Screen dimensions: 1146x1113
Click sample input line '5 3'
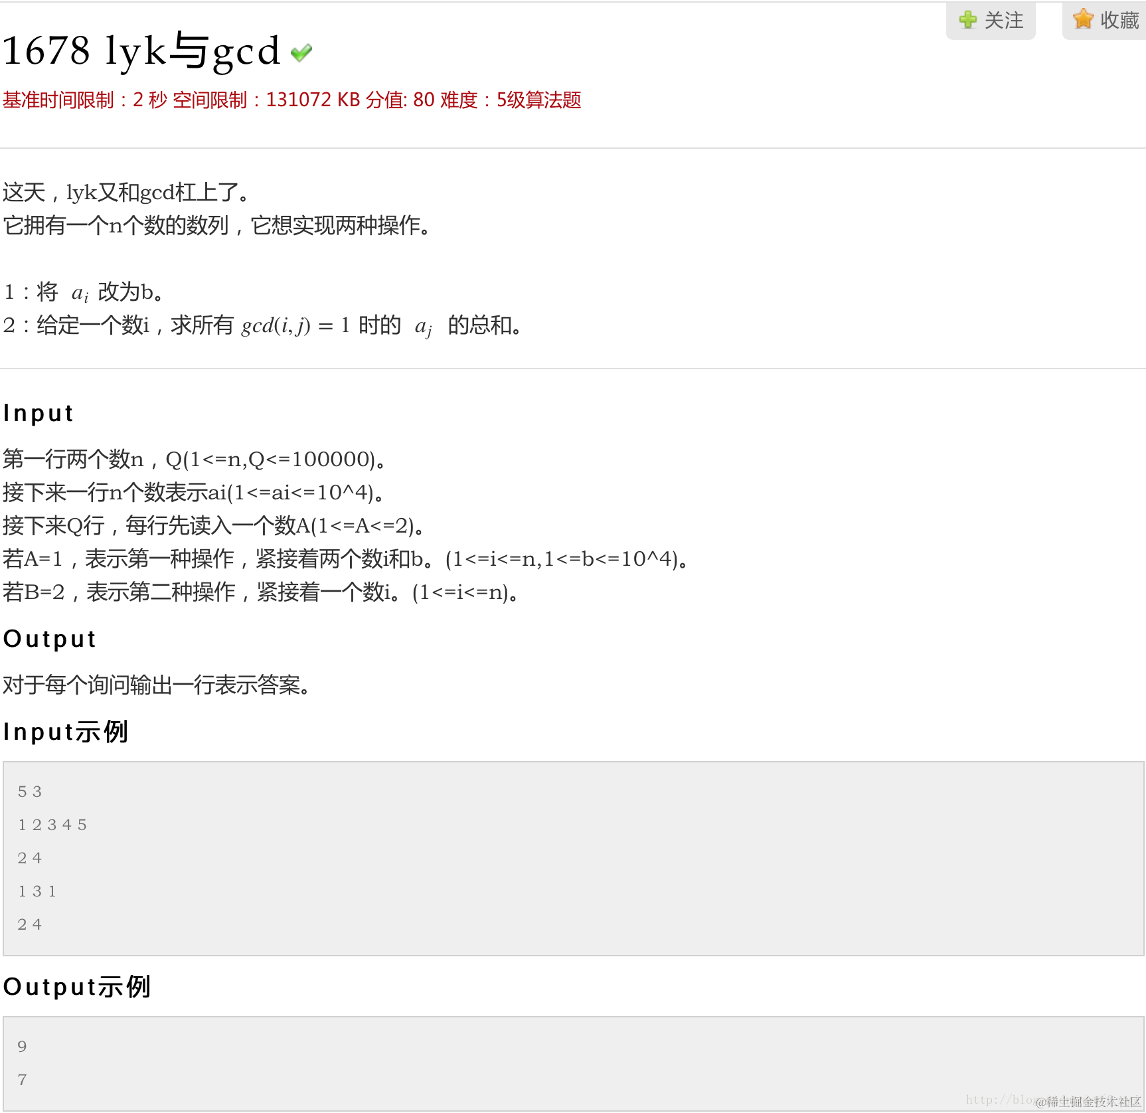pos(30,792)
